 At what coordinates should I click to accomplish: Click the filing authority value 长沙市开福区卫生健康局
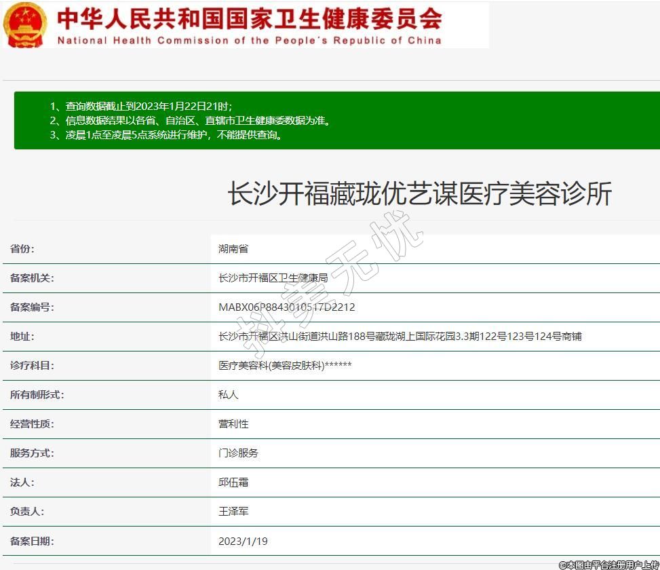[273, 278]
